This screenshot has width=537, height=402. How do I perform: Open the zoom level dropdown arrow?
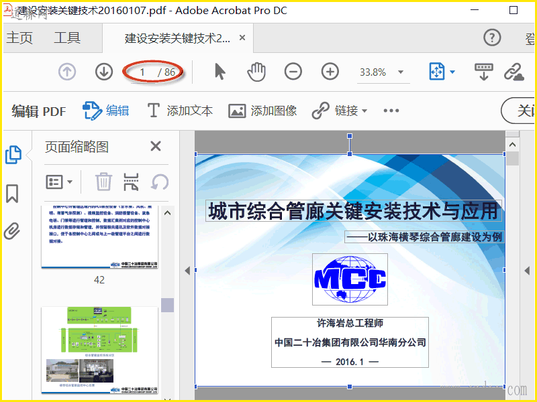click(400, 72)
